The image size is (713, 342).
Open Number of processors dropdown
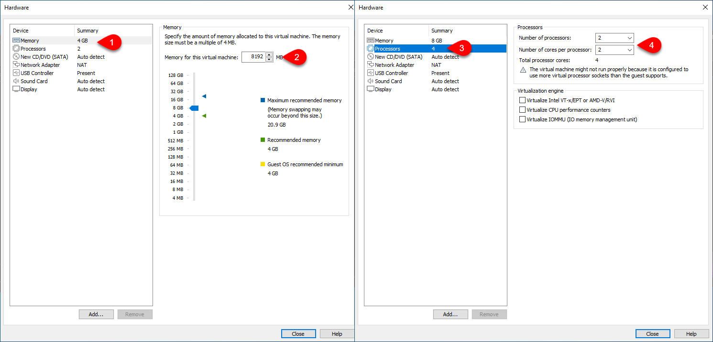tap(614, 38)
